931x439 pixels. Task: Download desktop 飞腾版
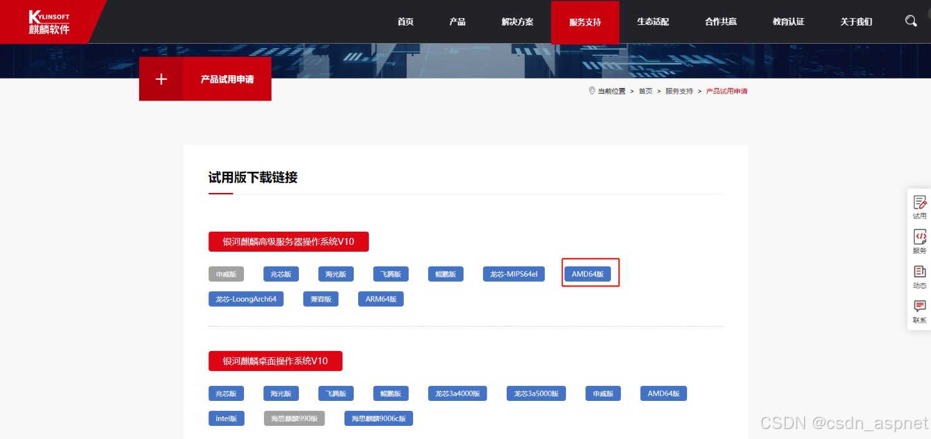coord(336,393)
